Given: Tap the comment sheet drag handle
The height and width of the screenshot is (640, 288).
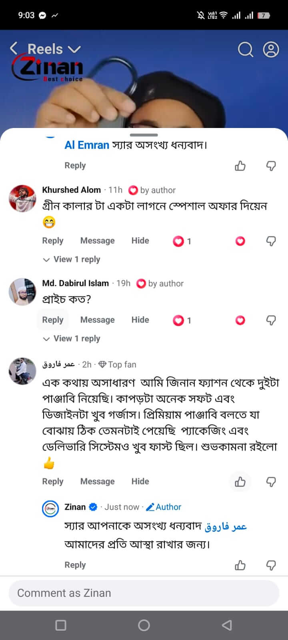Looking at the screenshot, I should 144,135.
